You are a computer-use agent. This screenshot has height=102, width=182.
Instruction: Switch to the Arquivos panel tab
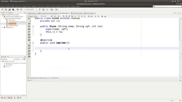11,13
